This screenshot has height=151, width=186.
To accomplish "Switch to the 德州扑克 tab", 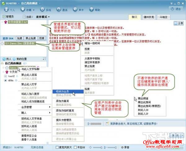I will tap(149, 17).
